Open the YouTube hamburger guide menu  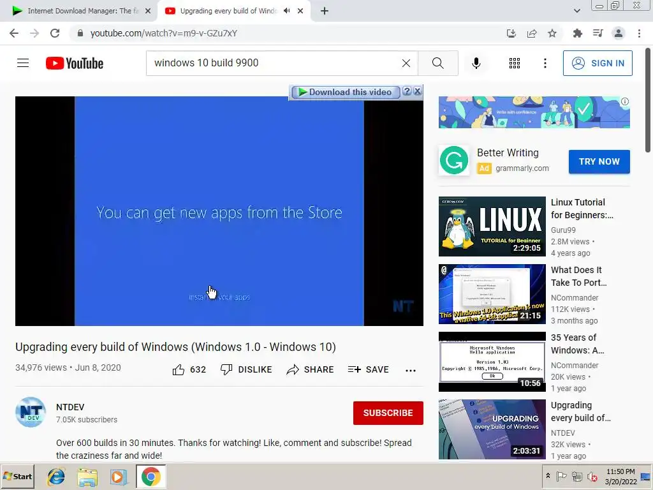pyautogui.click(x=23, y=63)
